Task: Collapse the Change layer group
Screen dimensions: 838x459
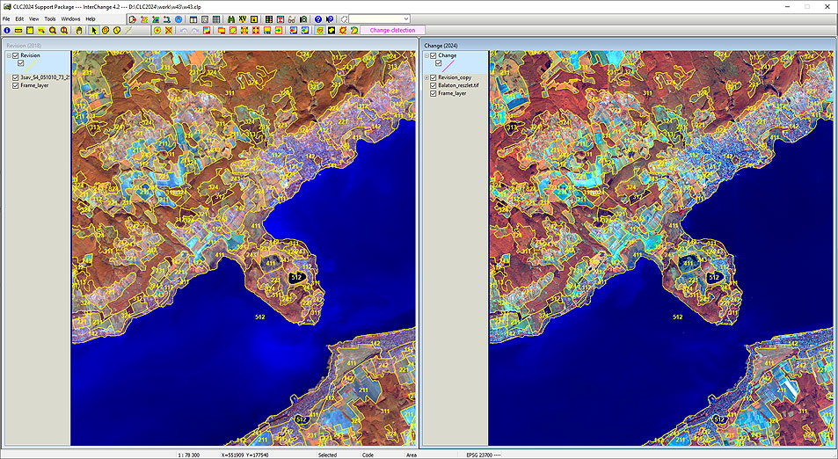Action: [426, 55]
